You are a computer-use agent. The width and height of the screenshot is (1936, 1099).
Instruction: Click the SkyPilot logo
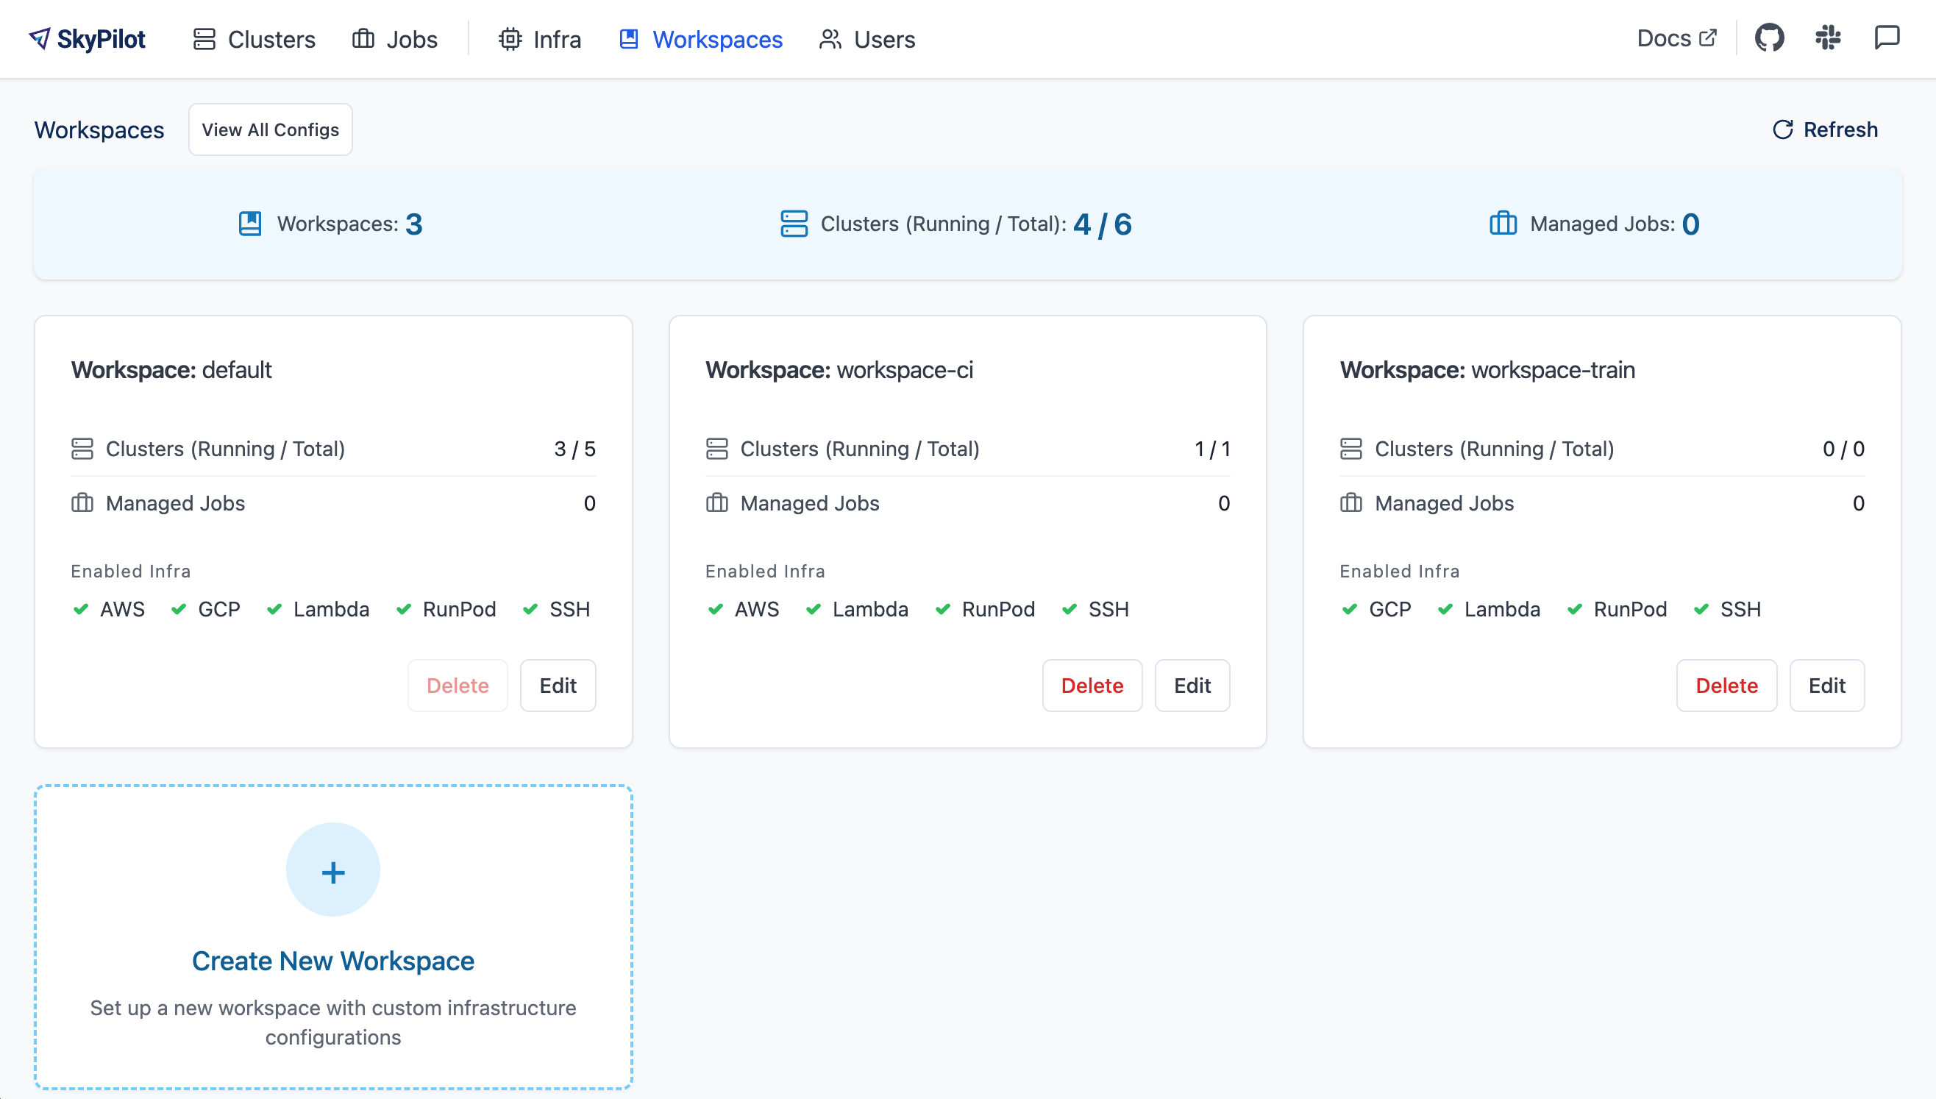click(x=87, y=39)
